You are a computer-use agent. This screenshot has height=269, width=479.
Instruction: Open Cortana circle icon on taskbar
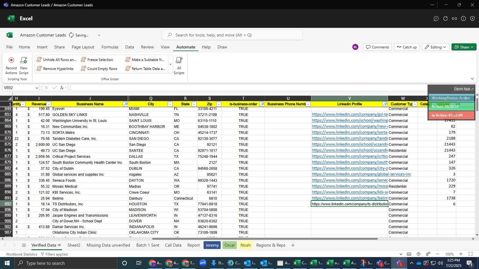click(x=125, y=263)
